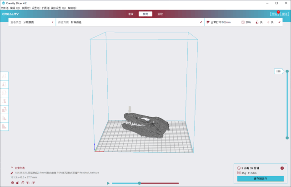Open the 市场 marketplace button
The height and width of the screenshot is (187, 291).
click(x=274, y=14)
